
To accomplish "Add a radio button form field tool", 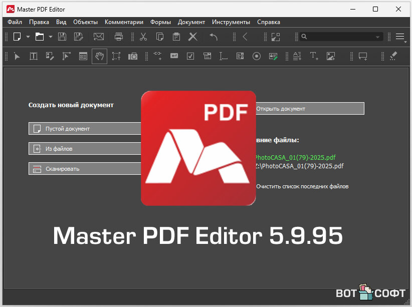I will coord(257,56).
